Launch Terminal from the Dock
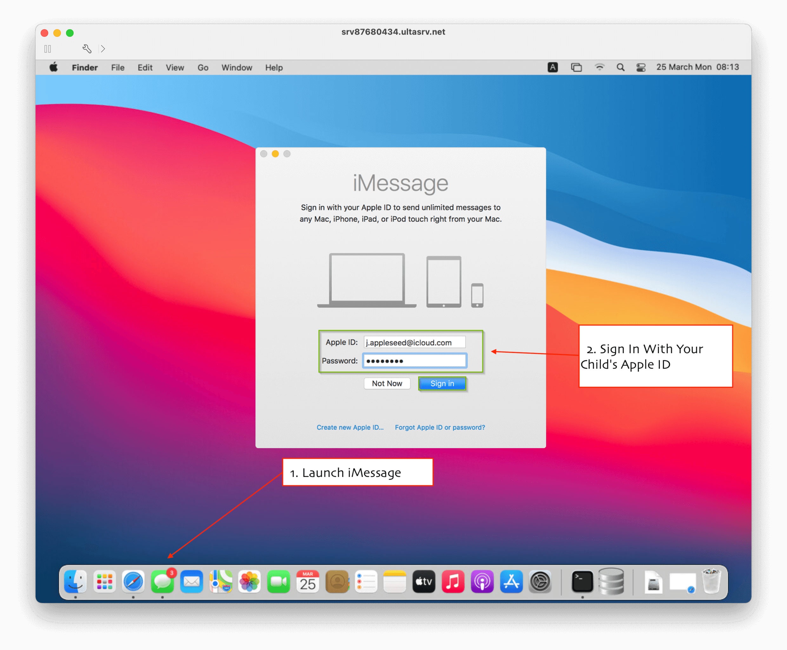Image resolution: width=787 pixels, height=650 pixels. point(583,581)
